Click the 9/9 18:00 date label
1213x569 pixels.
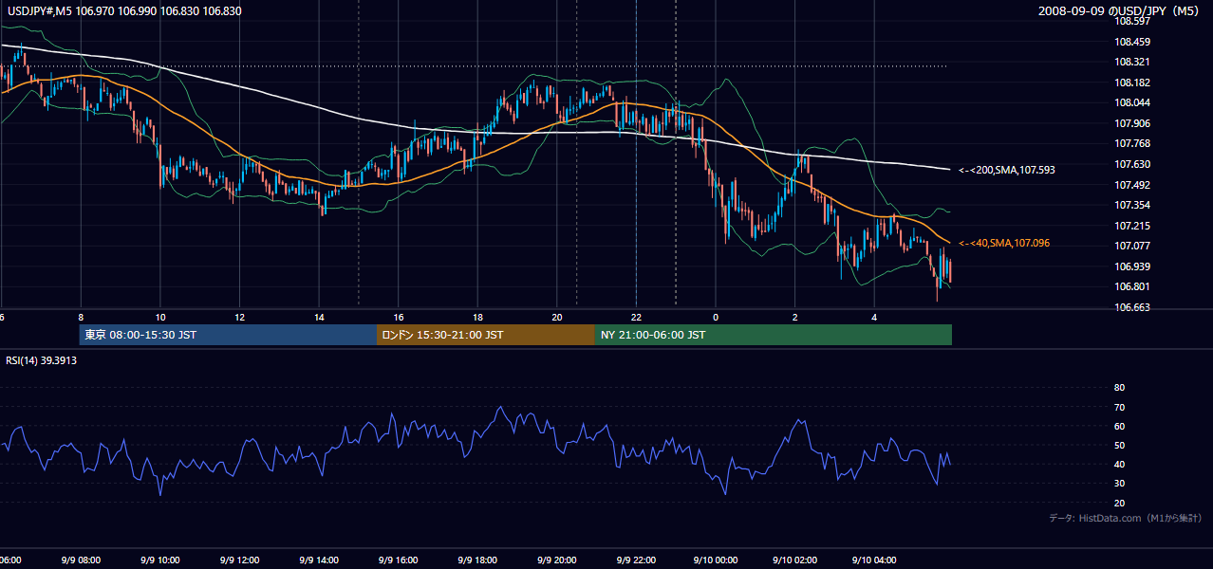coord(476,560)
